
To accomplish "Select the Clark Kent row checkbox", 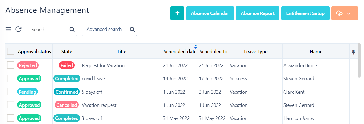I will point(11,92).
